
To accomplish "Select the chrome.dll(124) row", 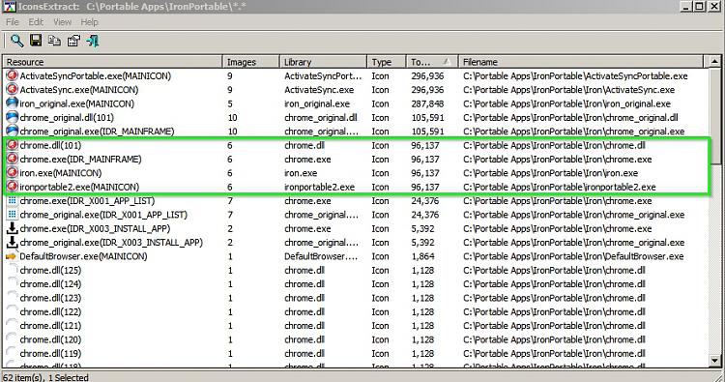I will click(x=355, y=284).
